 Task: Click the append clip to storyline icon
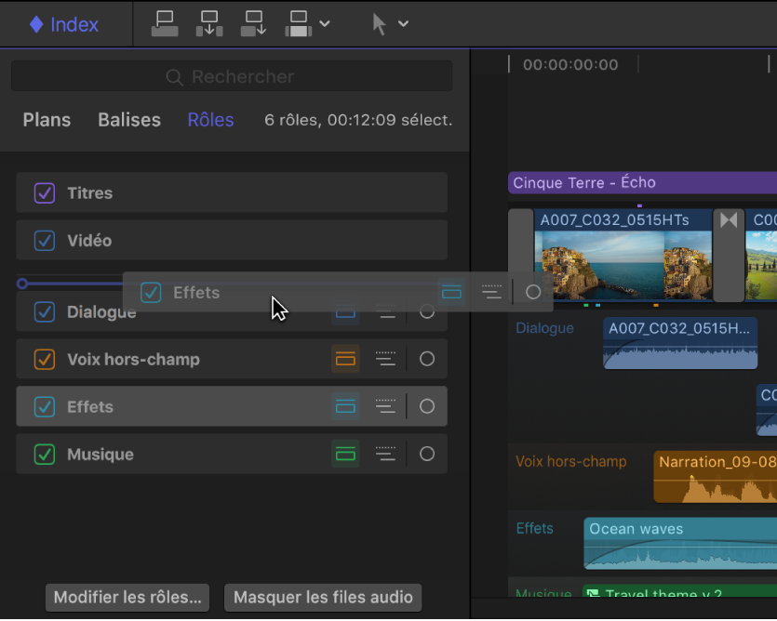click(253, 23)
